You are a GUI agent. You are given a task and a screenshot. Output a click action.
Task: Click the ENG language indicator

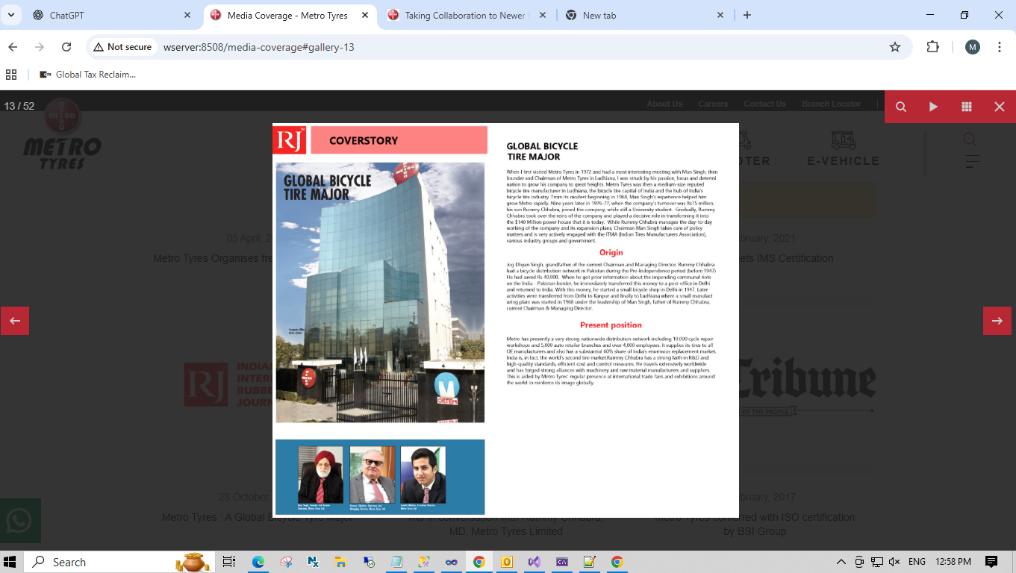[917, 562]
